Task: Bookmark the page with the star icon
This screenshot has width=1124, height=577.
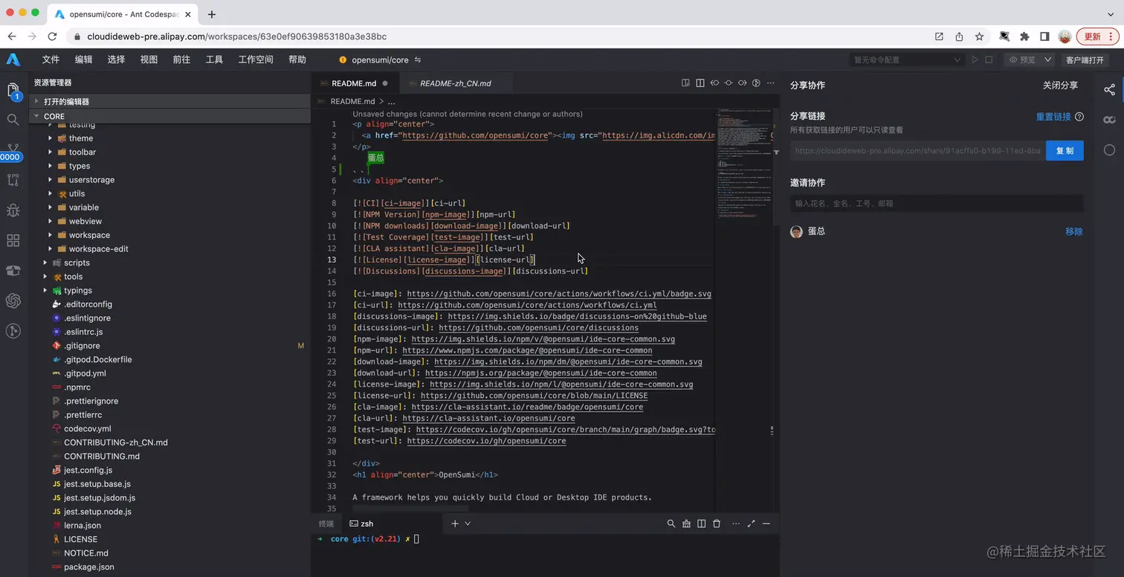Action: (980, 36)
